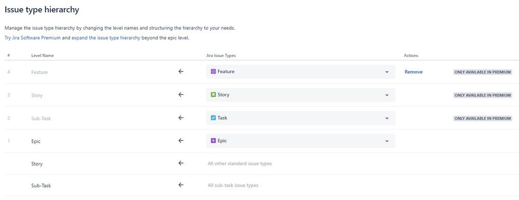The height and width of the screenshot is (200, 519).
Task: Expand the Story issue types dropdown chevron
Action: (x=387, y=95)
